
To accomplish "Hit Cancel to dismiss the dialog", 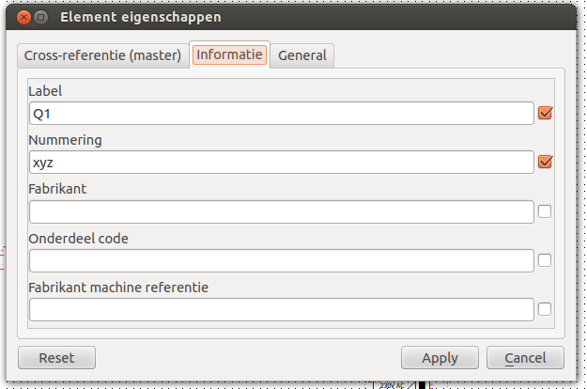I will (525, 358).
